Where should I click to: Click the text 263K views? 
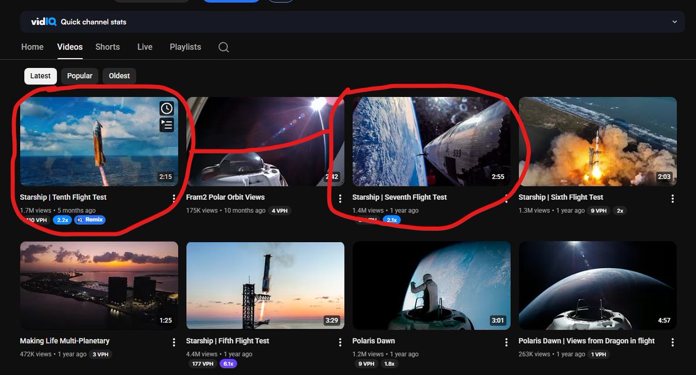tap(534, 354)
